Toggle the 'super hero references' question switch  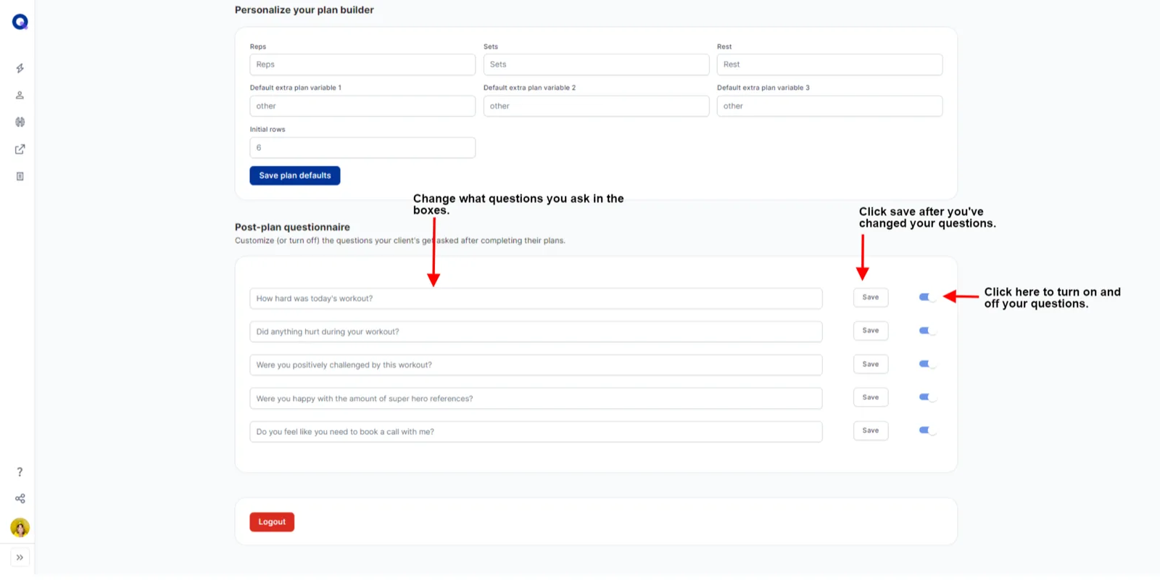[x=927, y=397]
